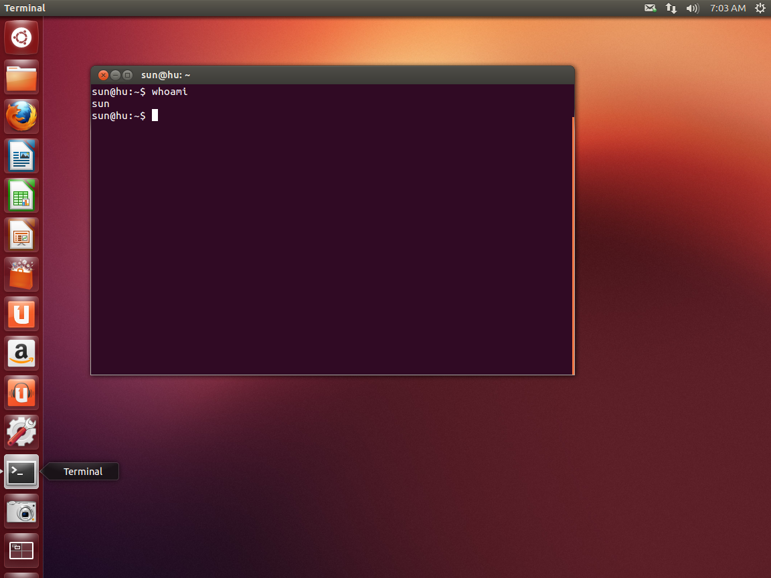Open the session gear menu
771x578 pixels.
pos(760,8)
